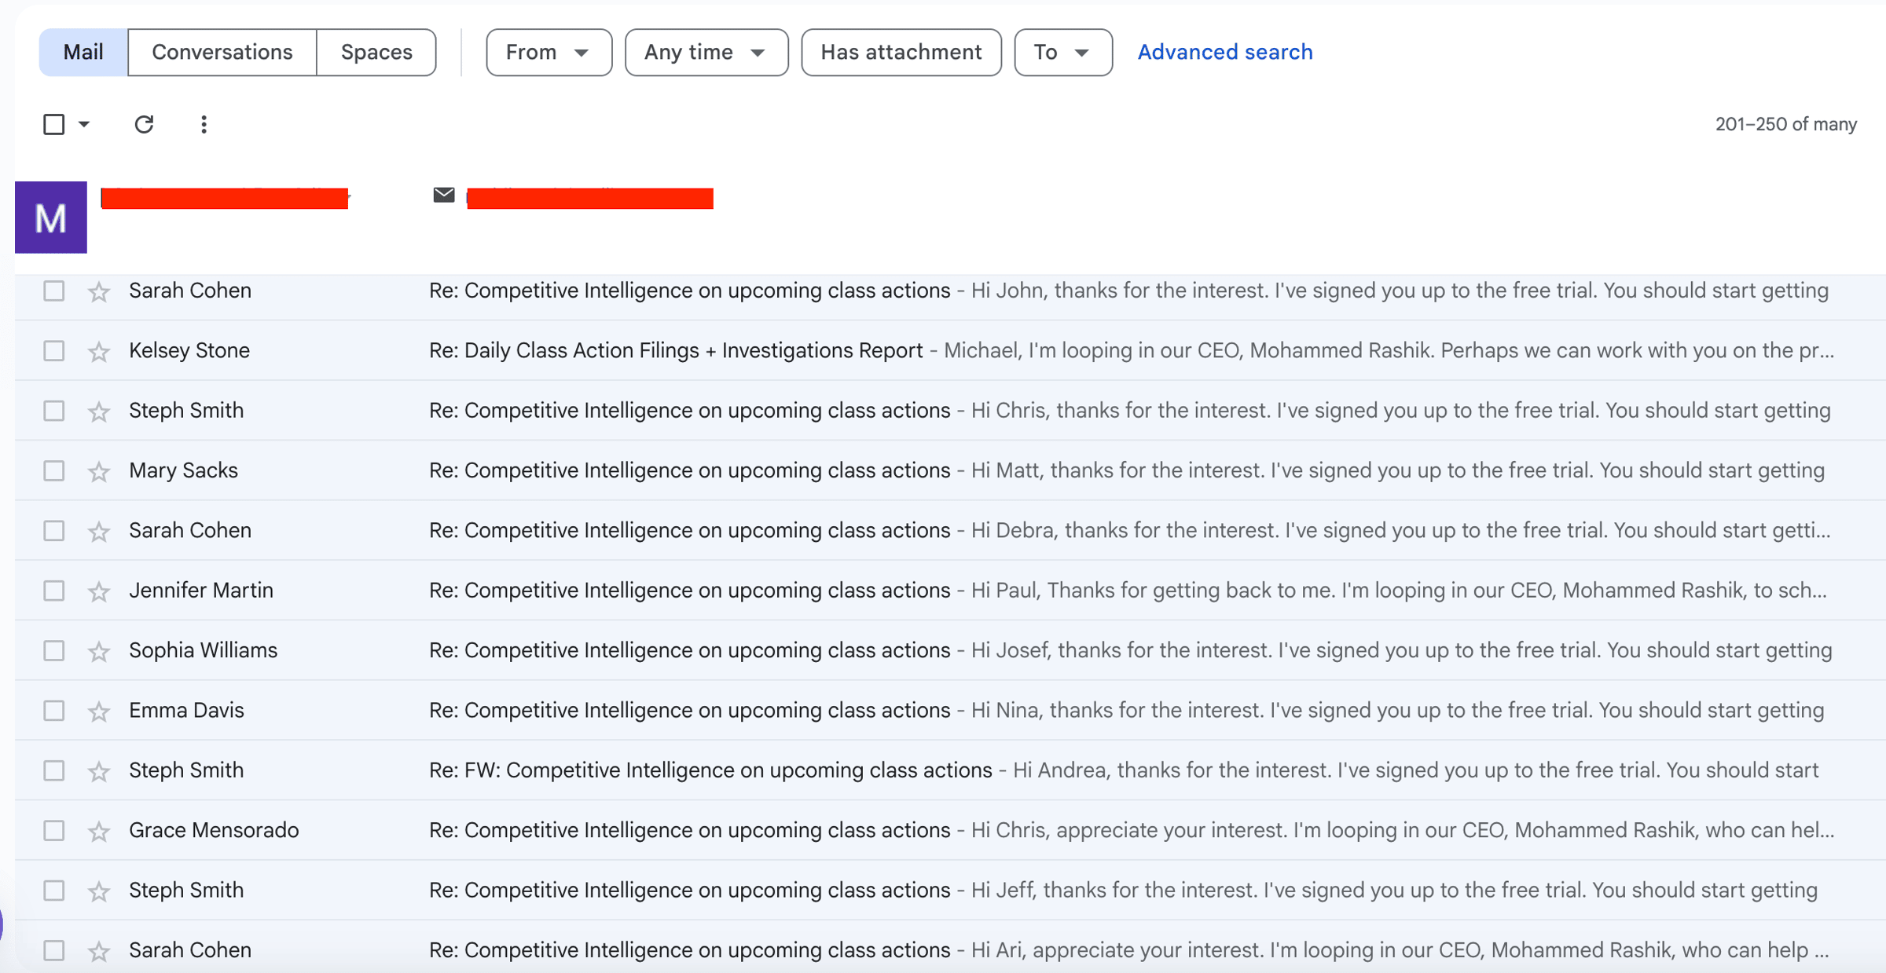This screenshot has width=1886, height=973.
Task: Star the Grace Mensorado email
Action: point(99,831)
